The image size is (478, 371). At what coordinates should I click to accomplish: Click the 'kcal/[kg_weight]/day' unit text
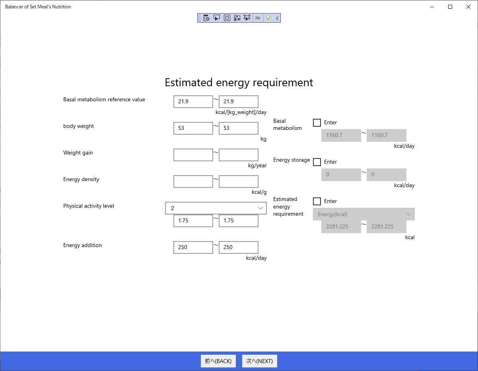tap(241, 112)
